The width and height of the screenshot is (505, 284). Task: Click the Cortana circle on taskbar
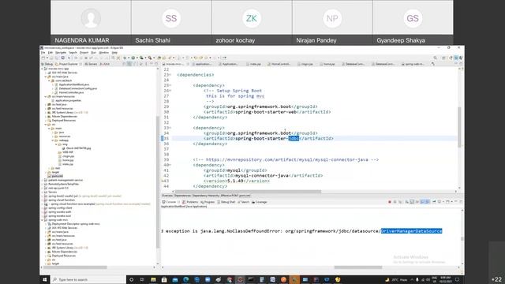[131, 279]
